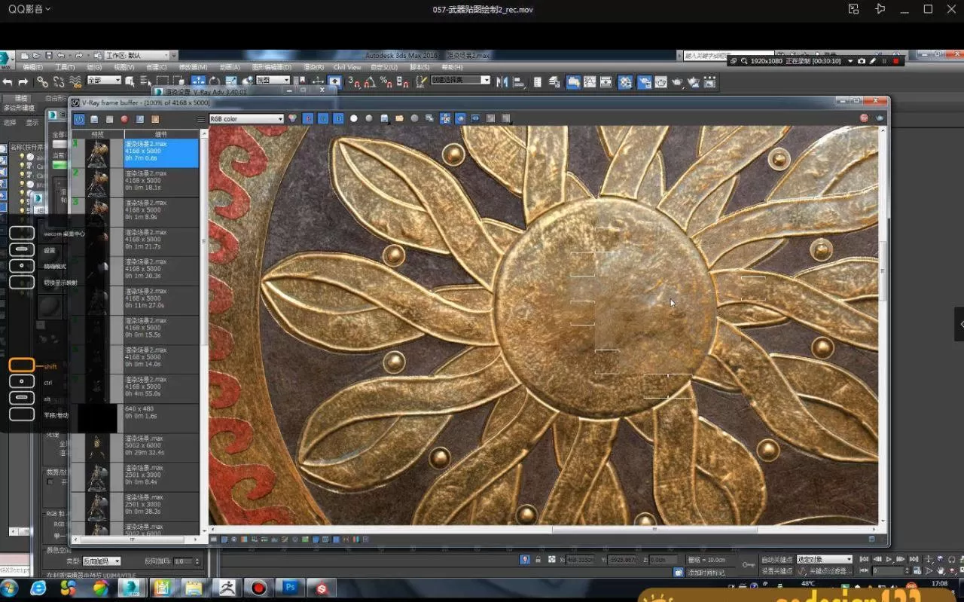Screen dimensions: 964x602
Task: Click the Photoshop icon in taskbar
Action: [x=290, y=588]
